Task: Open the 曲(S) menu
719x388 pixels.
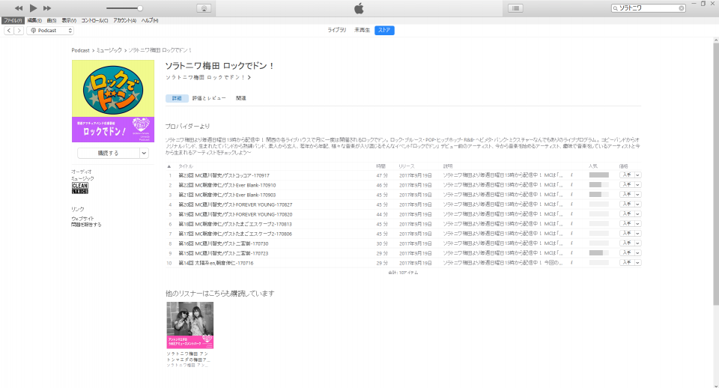Action: coord(52,21)
